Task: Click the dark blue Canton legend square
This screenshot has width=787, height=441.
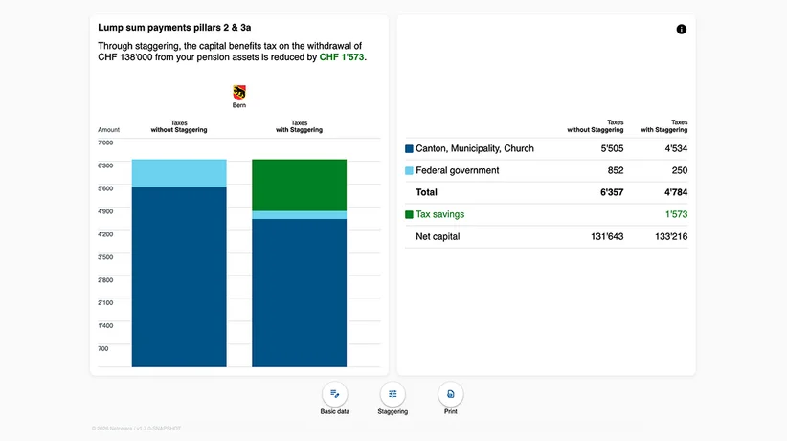Action: (x=409, y=148)
